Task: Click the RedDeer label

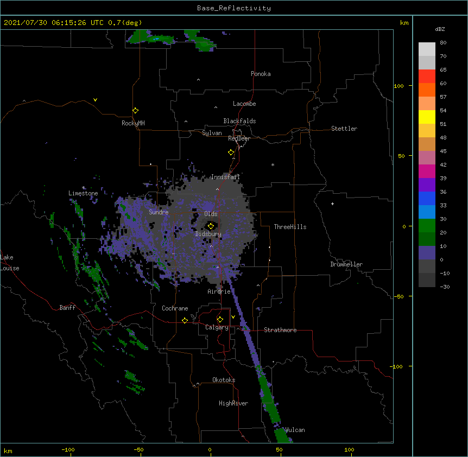Action: [239, 138]
